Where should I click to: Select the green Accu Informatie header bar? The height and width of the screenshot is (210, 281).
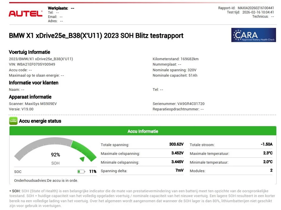pyautogui.click(x=143, y=131)
